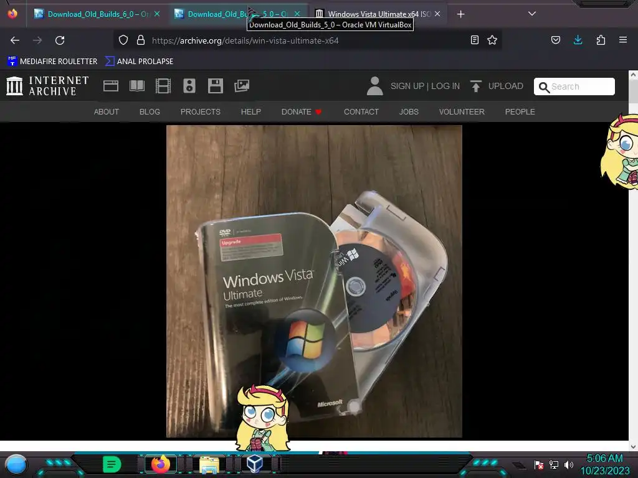Open Internet Archive images icon
Image resolution: width=638 pixels, height=478 pixels.
pos(242,86)
